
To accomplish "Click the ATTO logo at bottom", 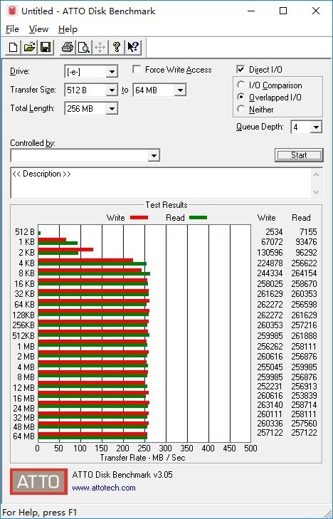I will point(38,481).
